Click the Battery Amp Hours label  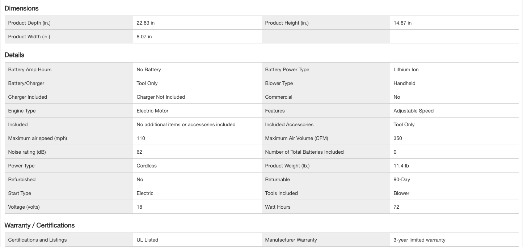30,69
